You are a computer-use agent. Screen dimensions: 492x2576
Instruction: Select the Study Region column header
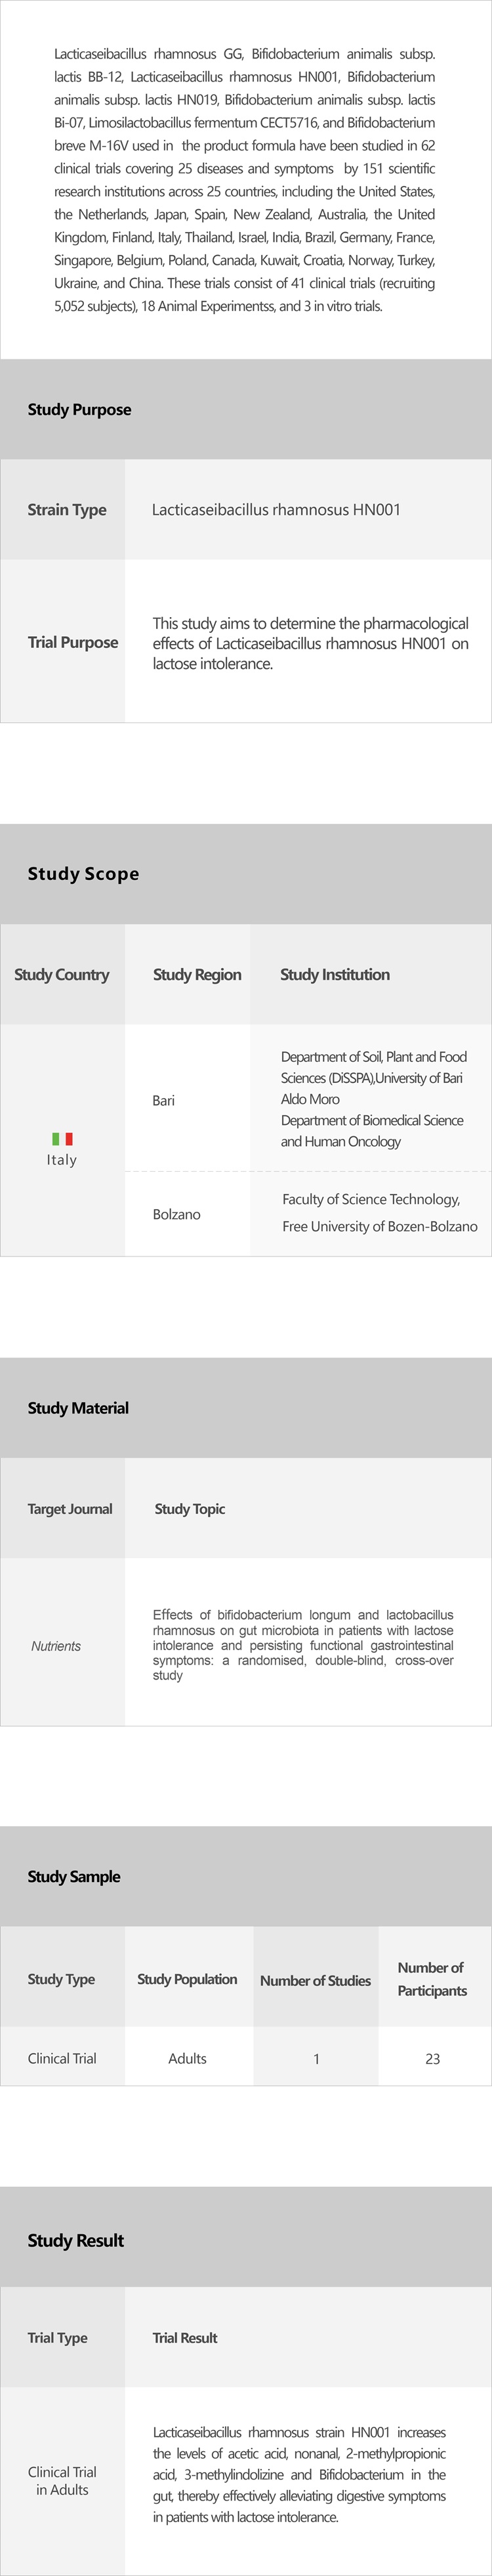coord(197,975)
